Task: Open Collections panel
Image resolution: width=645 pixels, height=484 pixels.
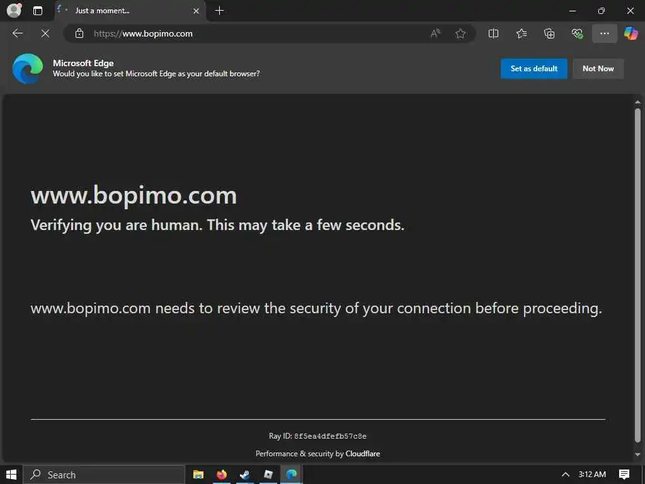Action: click(549, 33)
